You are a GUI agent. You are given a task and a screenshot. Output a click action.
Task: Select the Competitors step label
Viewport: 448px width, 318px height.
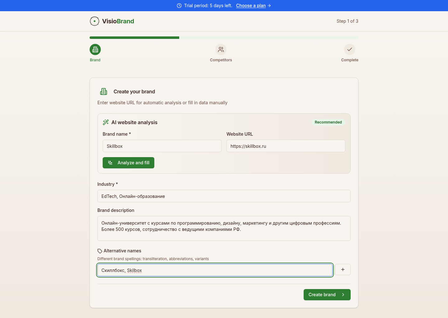221,60
